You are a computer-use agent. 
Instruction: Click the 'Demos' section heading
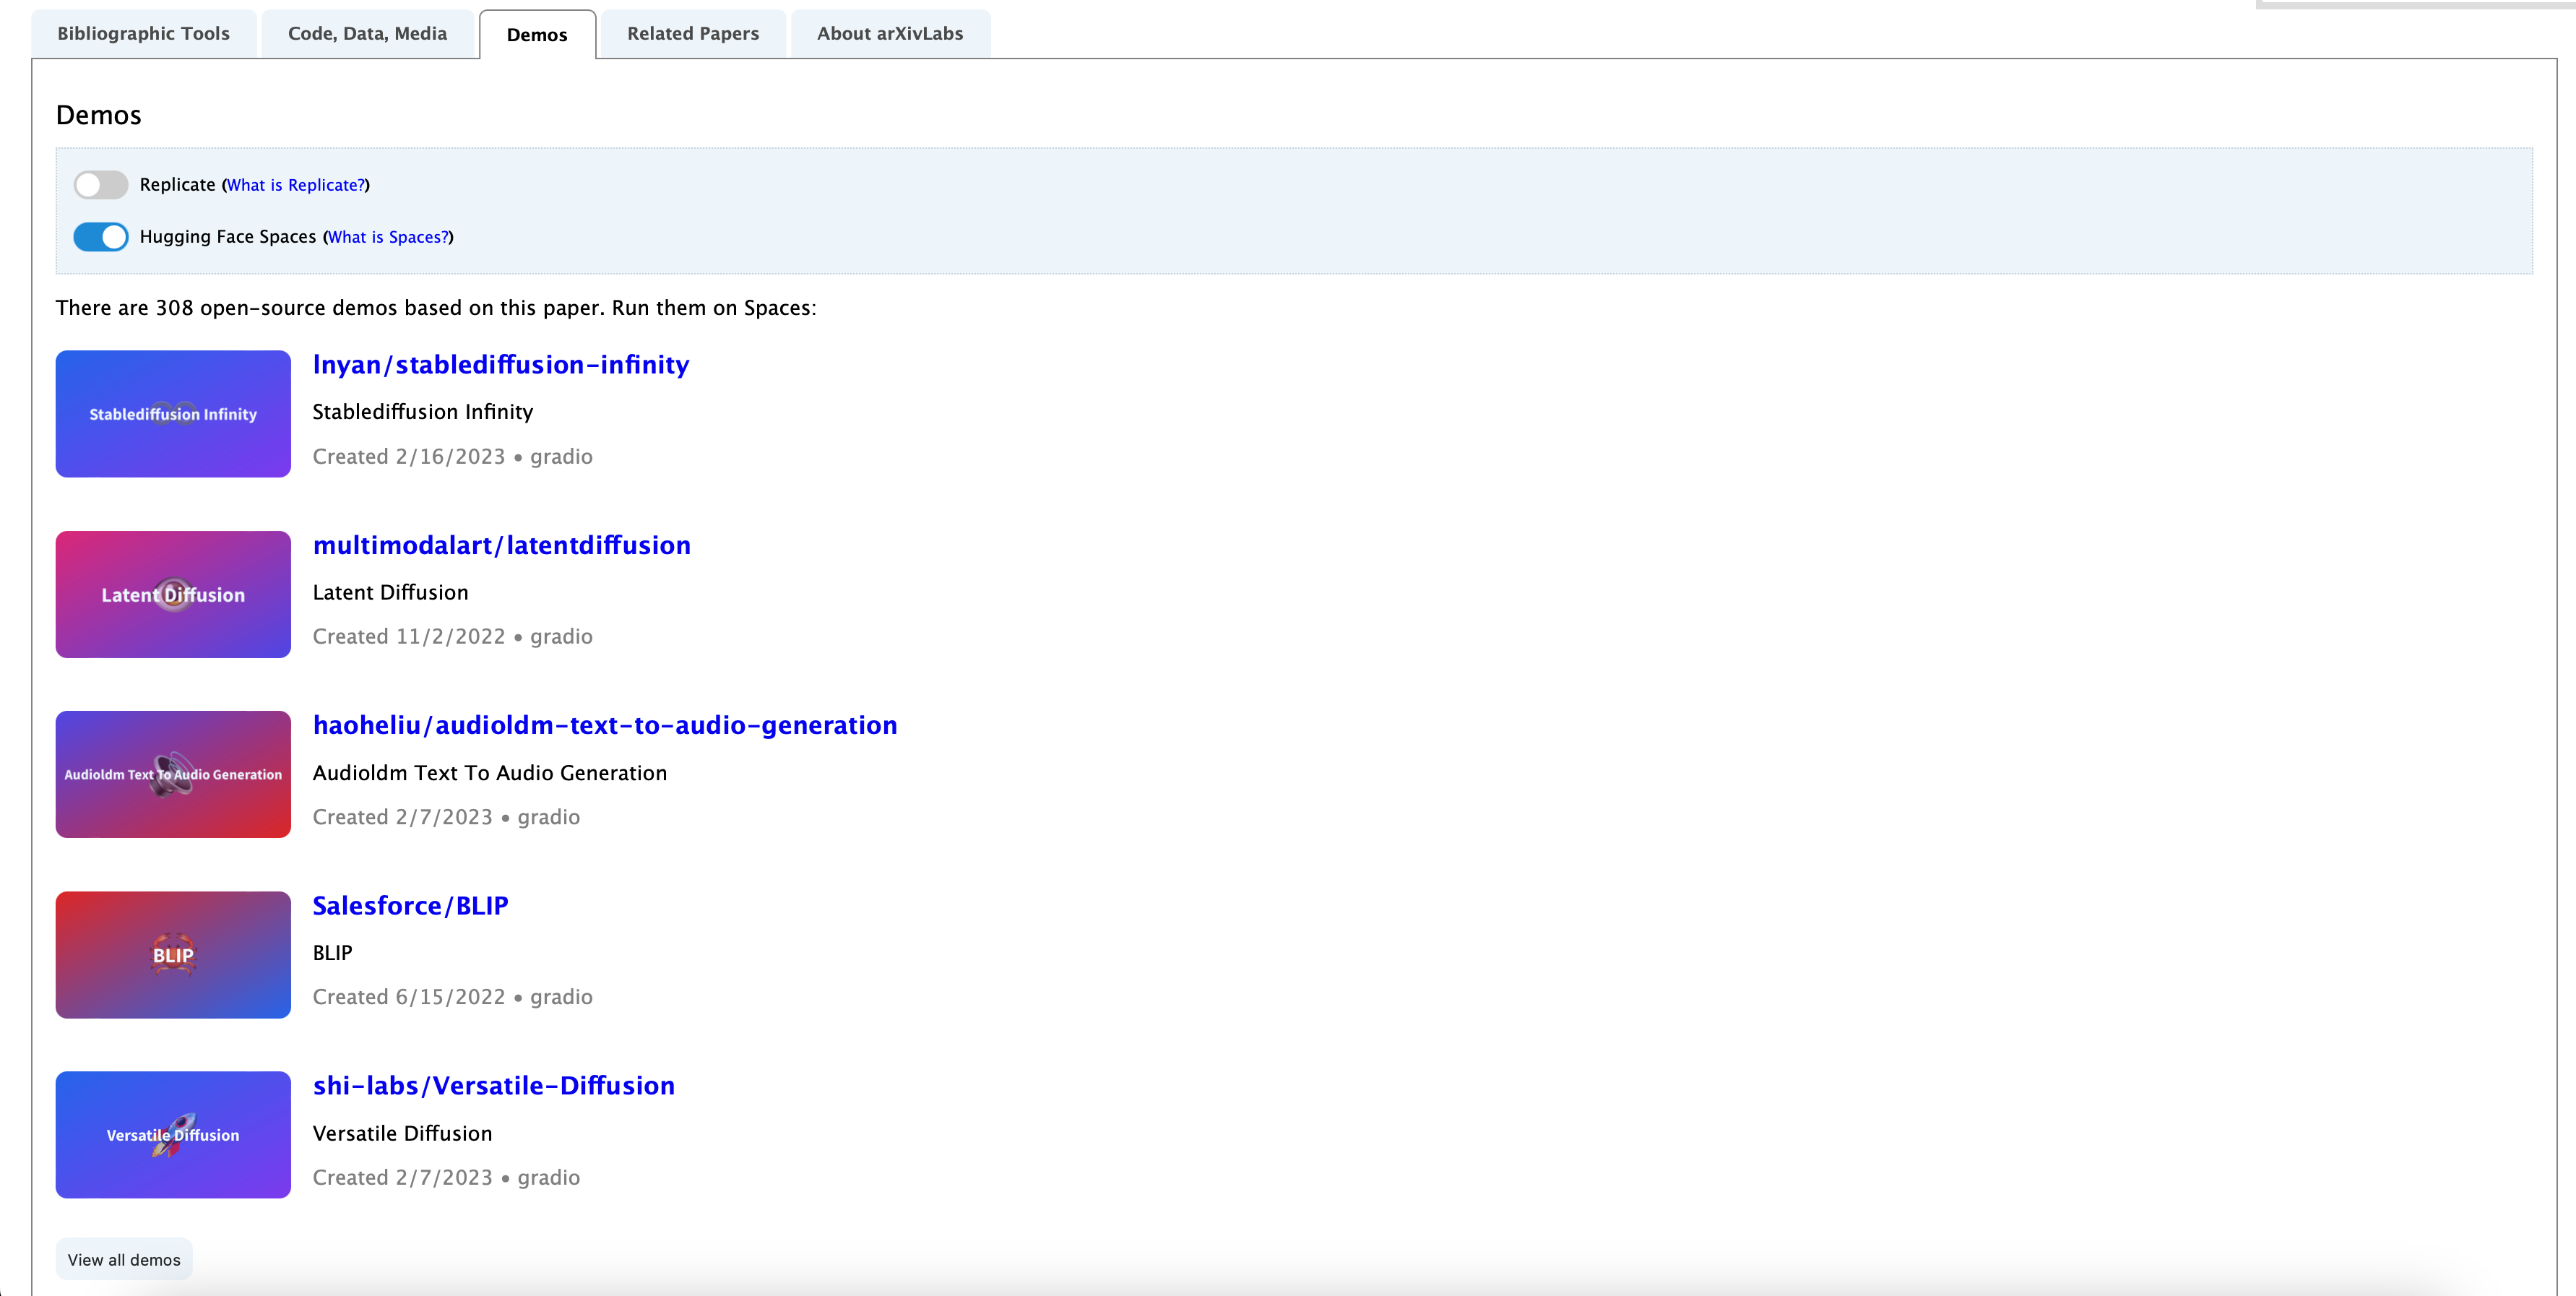pyautogui.click(x=99, y=115)
